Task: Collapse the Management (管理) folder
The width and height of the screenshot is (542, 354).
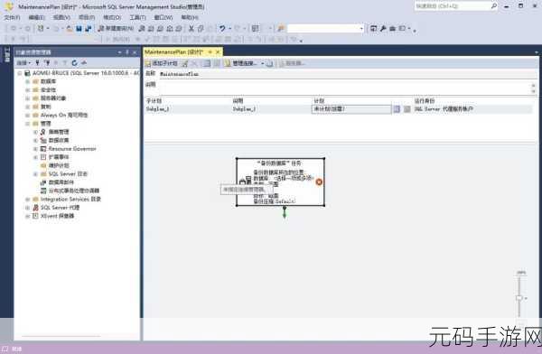Action: 27,124
